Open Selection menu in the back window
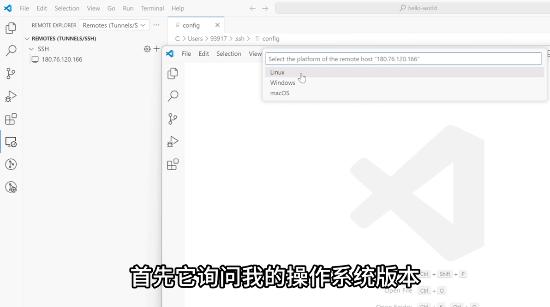This screenshot has height=307, width=550. 66,8
